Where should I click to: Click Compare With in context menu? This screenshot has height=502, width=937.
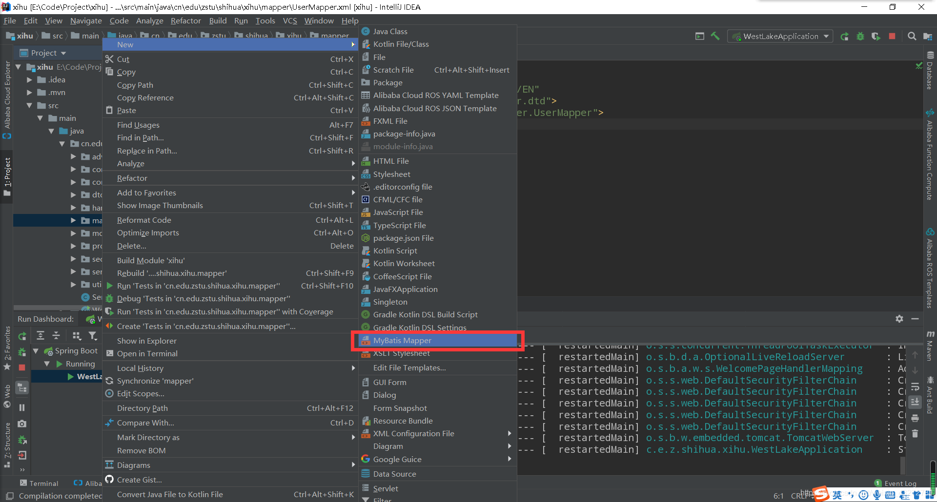tap(230, 423)
